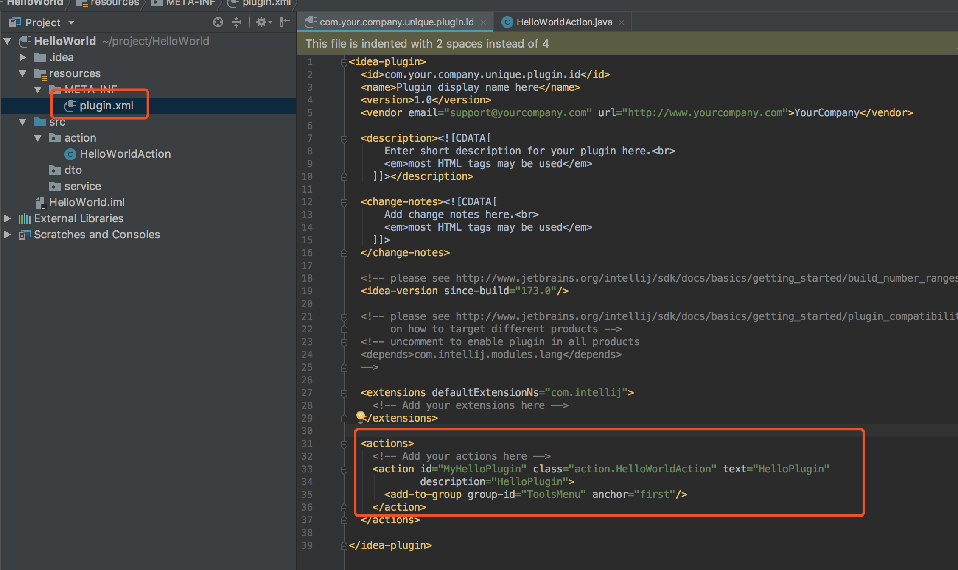Viewport: 958px width, 570px height.
Task: Switch to HelloWorldAction.java tab
Action: tap(563, 22)
